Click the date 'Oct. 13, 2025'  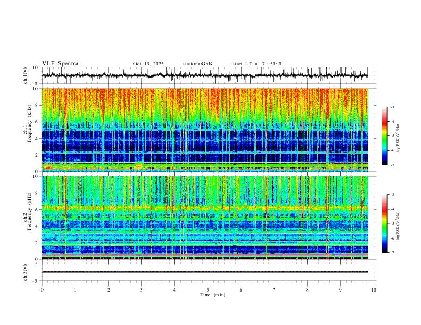(x=148, y=64)
